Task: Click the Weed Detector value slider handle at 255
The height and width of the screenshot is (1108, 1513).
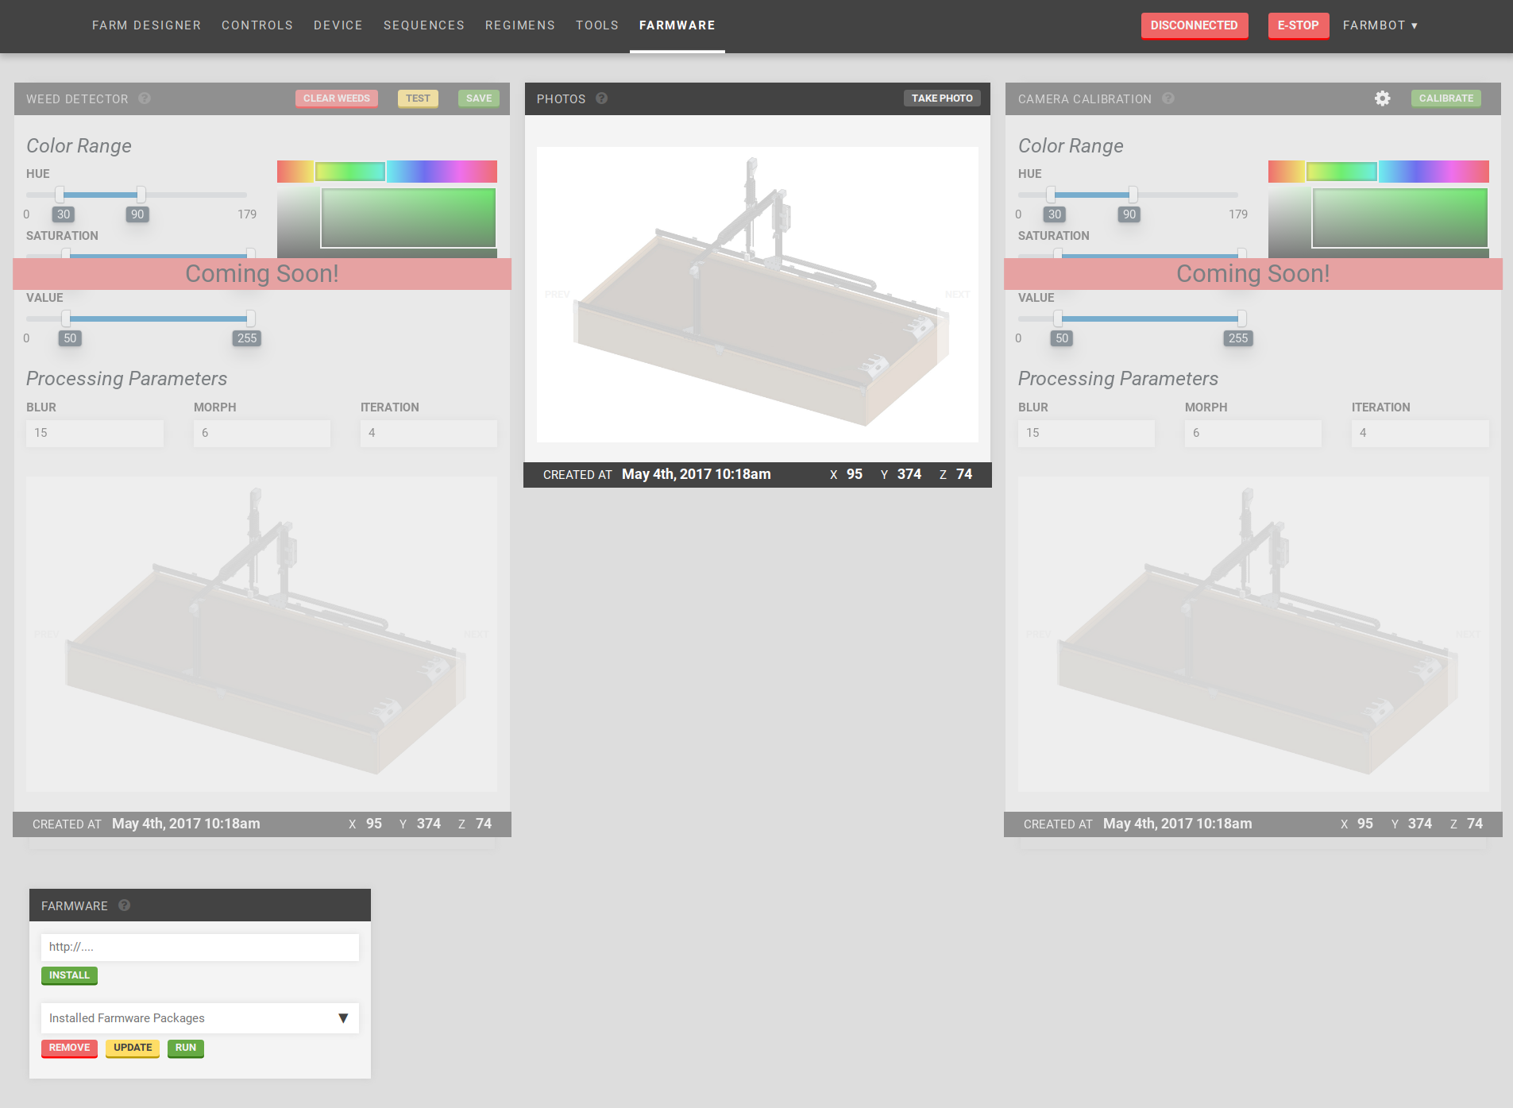Action: (x=251, y=319)
